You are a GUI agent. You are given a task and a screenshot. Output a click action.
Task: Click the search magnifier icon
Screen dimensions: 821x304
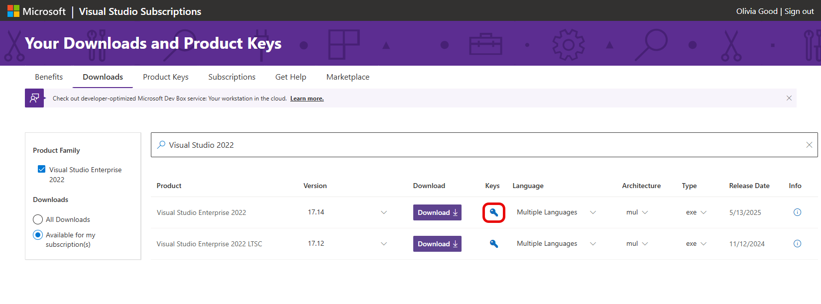pos(161,145)
